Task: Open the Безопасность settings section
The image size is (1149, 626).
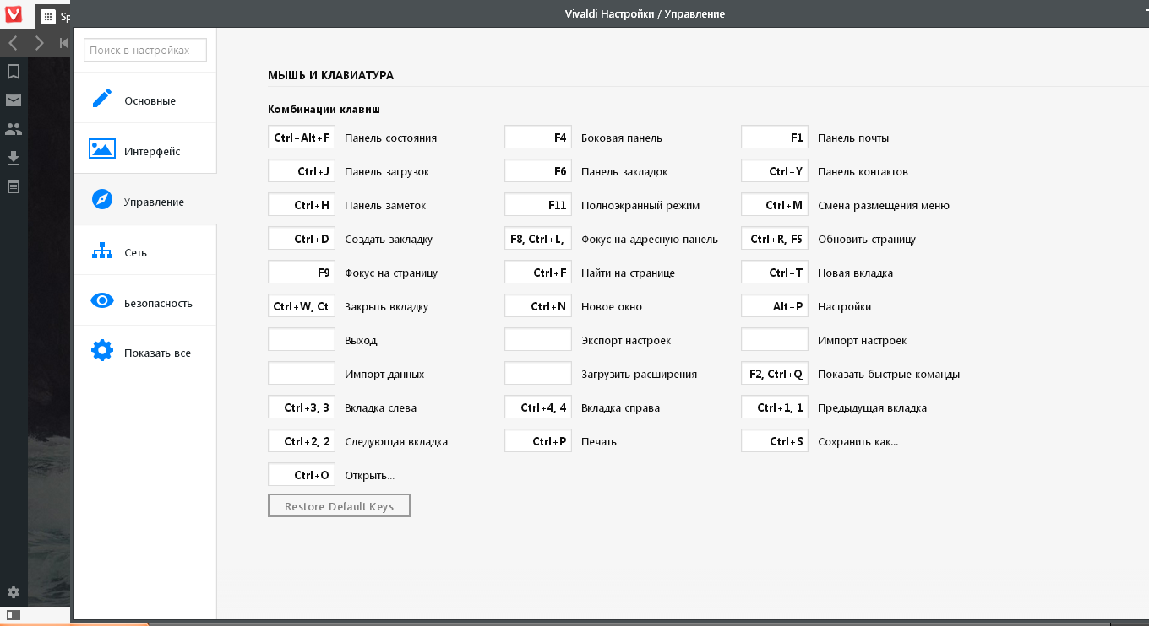Action: (x=144, y=301)
